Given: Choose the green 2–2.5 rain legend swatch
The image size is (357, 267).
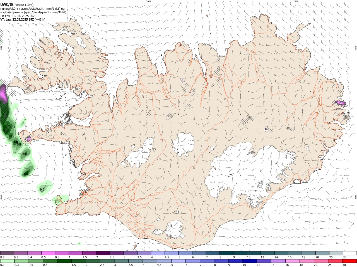Looking at the screenshot, I should [93, 261].
